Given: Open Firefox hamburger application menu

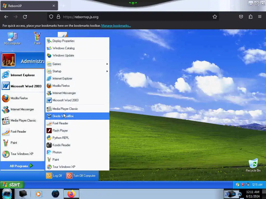Looking at the screenshot, I should click(x=260, y=17).
